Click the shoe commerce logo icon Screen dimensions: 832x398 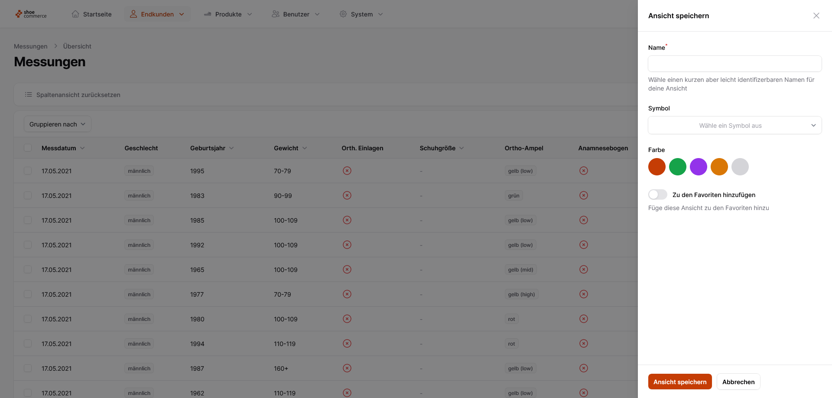pos(19,14)
